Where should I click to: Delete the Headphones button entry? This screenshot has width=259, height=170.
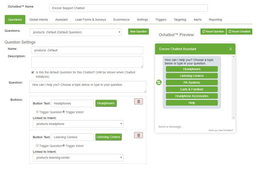coord(138,101)
